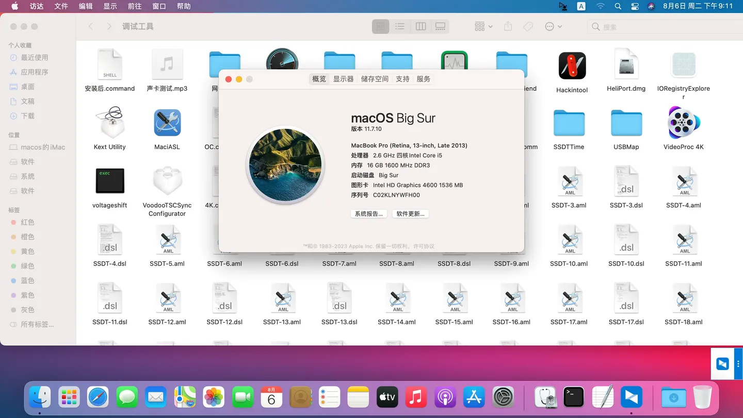Switch Finder to list view
The image size is (743, 418).
pyautogui.click(x=400, y=26)
